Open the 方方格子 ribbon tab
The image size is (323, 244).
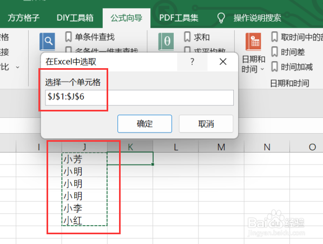[x=23, y=18]
